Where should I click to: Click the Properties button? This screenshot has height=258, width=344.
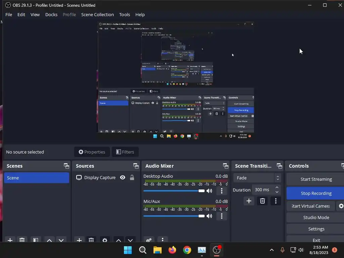click(92, 152)
